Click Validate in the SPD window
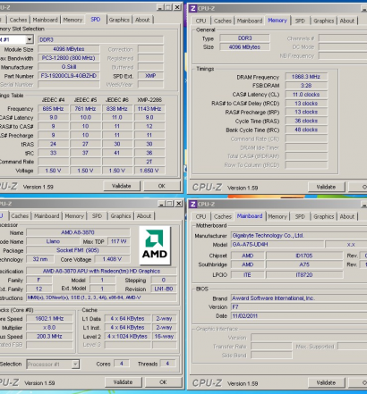Image resolution: width=367 pixels, height=394 pixels. [x=122, y=186]
